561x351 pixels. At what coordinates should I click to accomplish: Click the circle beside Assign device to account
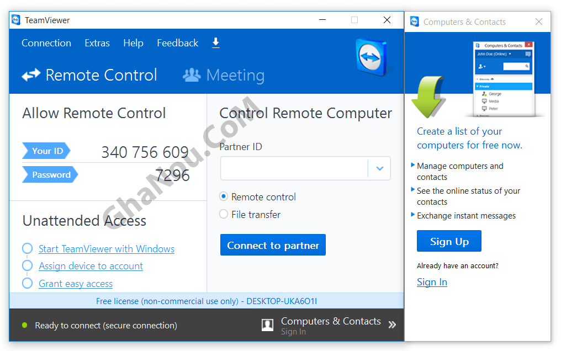point(27,265)
